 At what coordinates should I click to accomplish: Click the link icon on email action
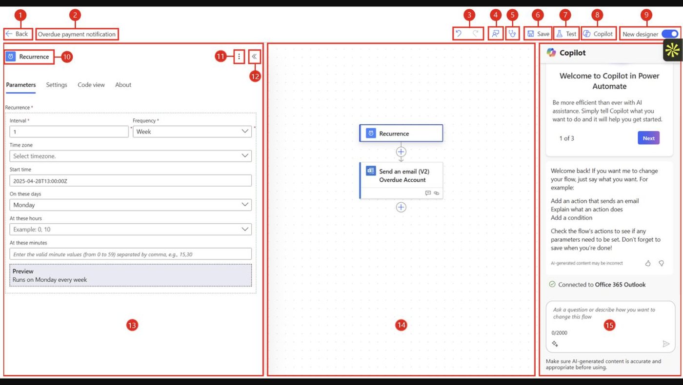click(x=437, y=193)
